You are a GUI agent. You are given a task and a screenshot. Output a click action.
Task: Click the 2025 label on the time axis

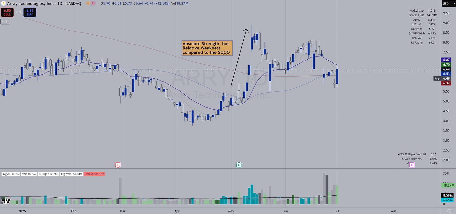coord(23,211)
